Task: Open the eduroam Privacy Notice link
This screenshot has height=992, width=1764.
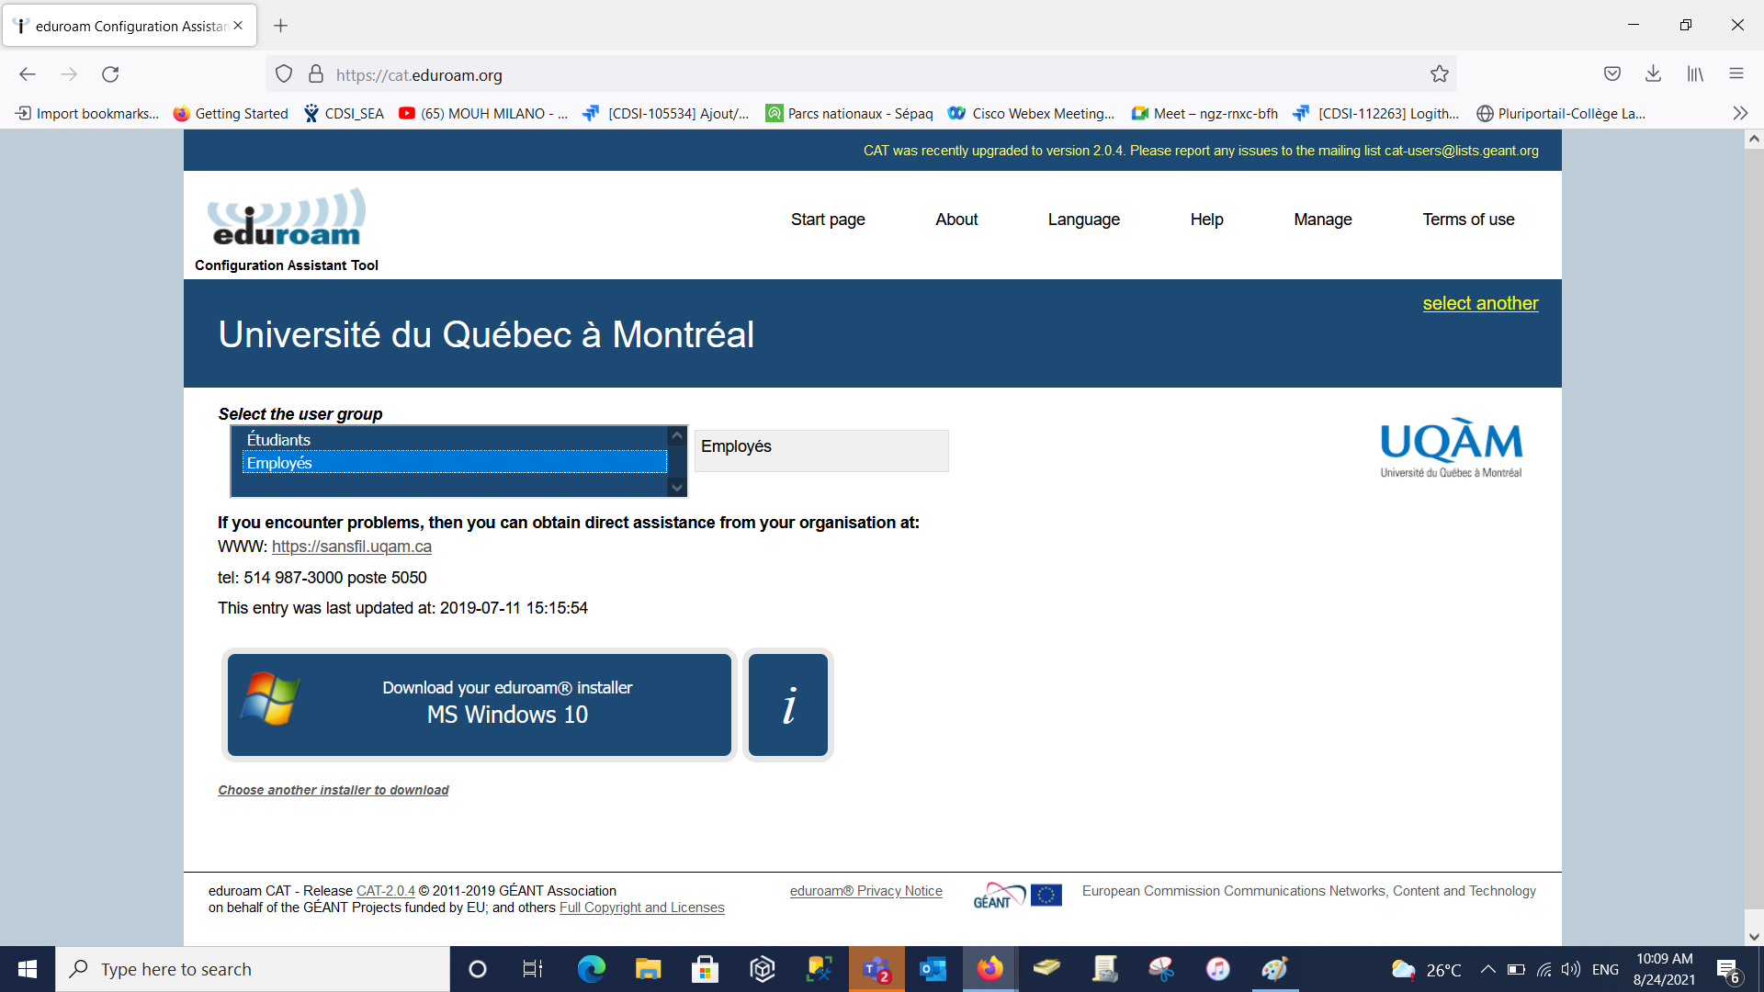Action: click(866, 891)
